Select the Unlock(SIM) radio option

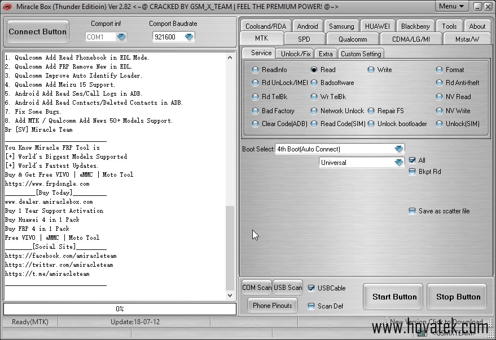coord(458,124)
